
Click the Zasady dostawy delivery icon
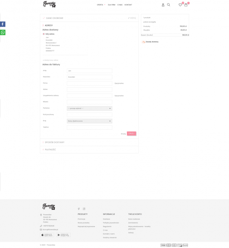[x=144, y=42]
